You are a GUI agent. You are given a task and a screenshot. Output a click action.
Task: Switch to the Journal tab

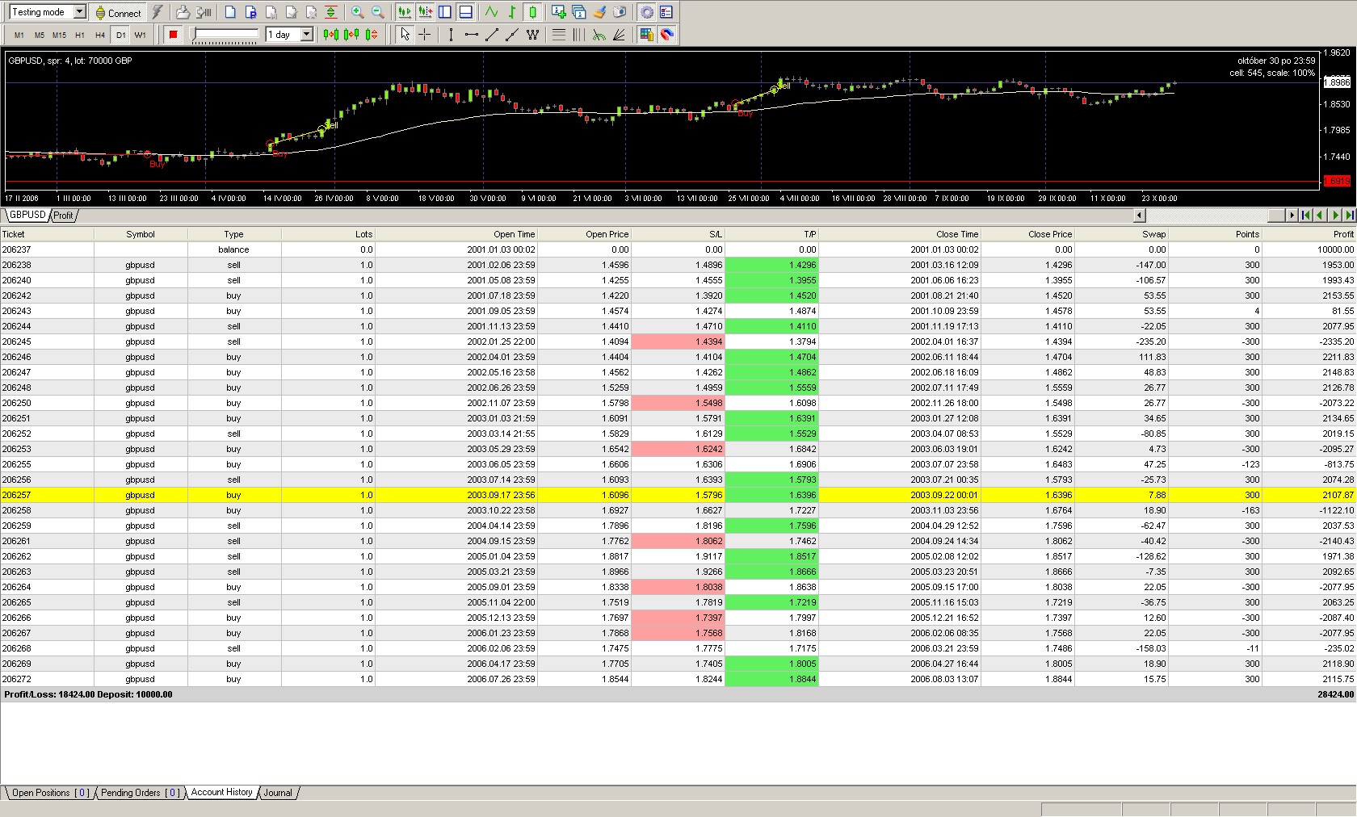click(278, 793)
